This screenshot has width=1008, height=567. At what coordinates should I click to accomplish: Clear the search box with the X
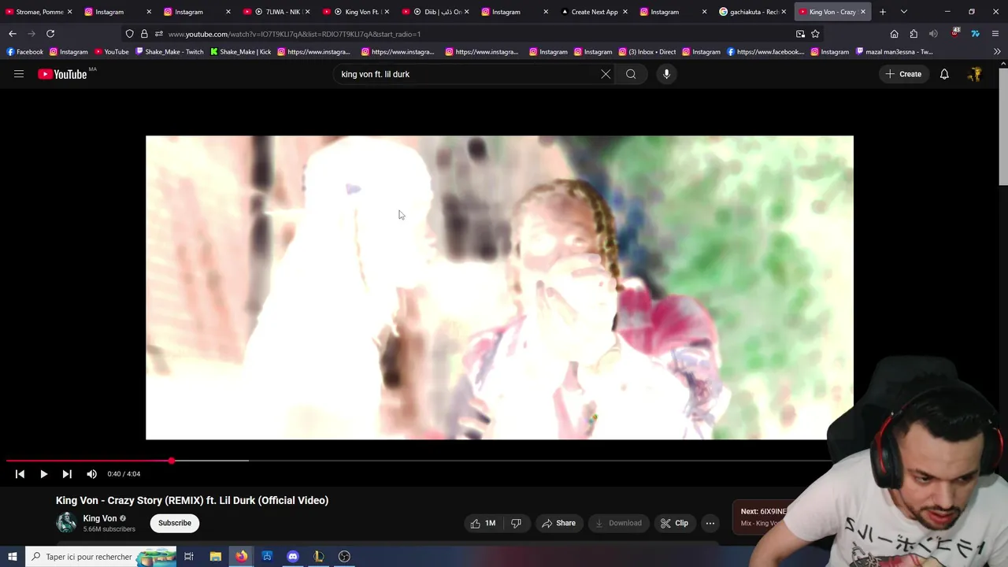point(606,74)
